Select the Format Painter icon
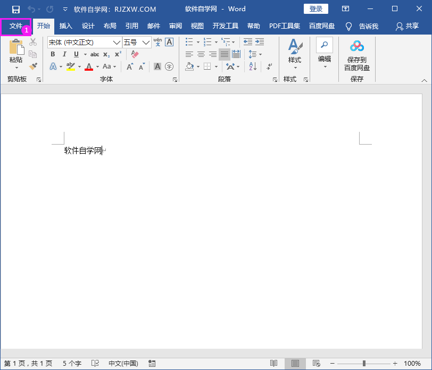The image size is (432, 370). [33, 66]
